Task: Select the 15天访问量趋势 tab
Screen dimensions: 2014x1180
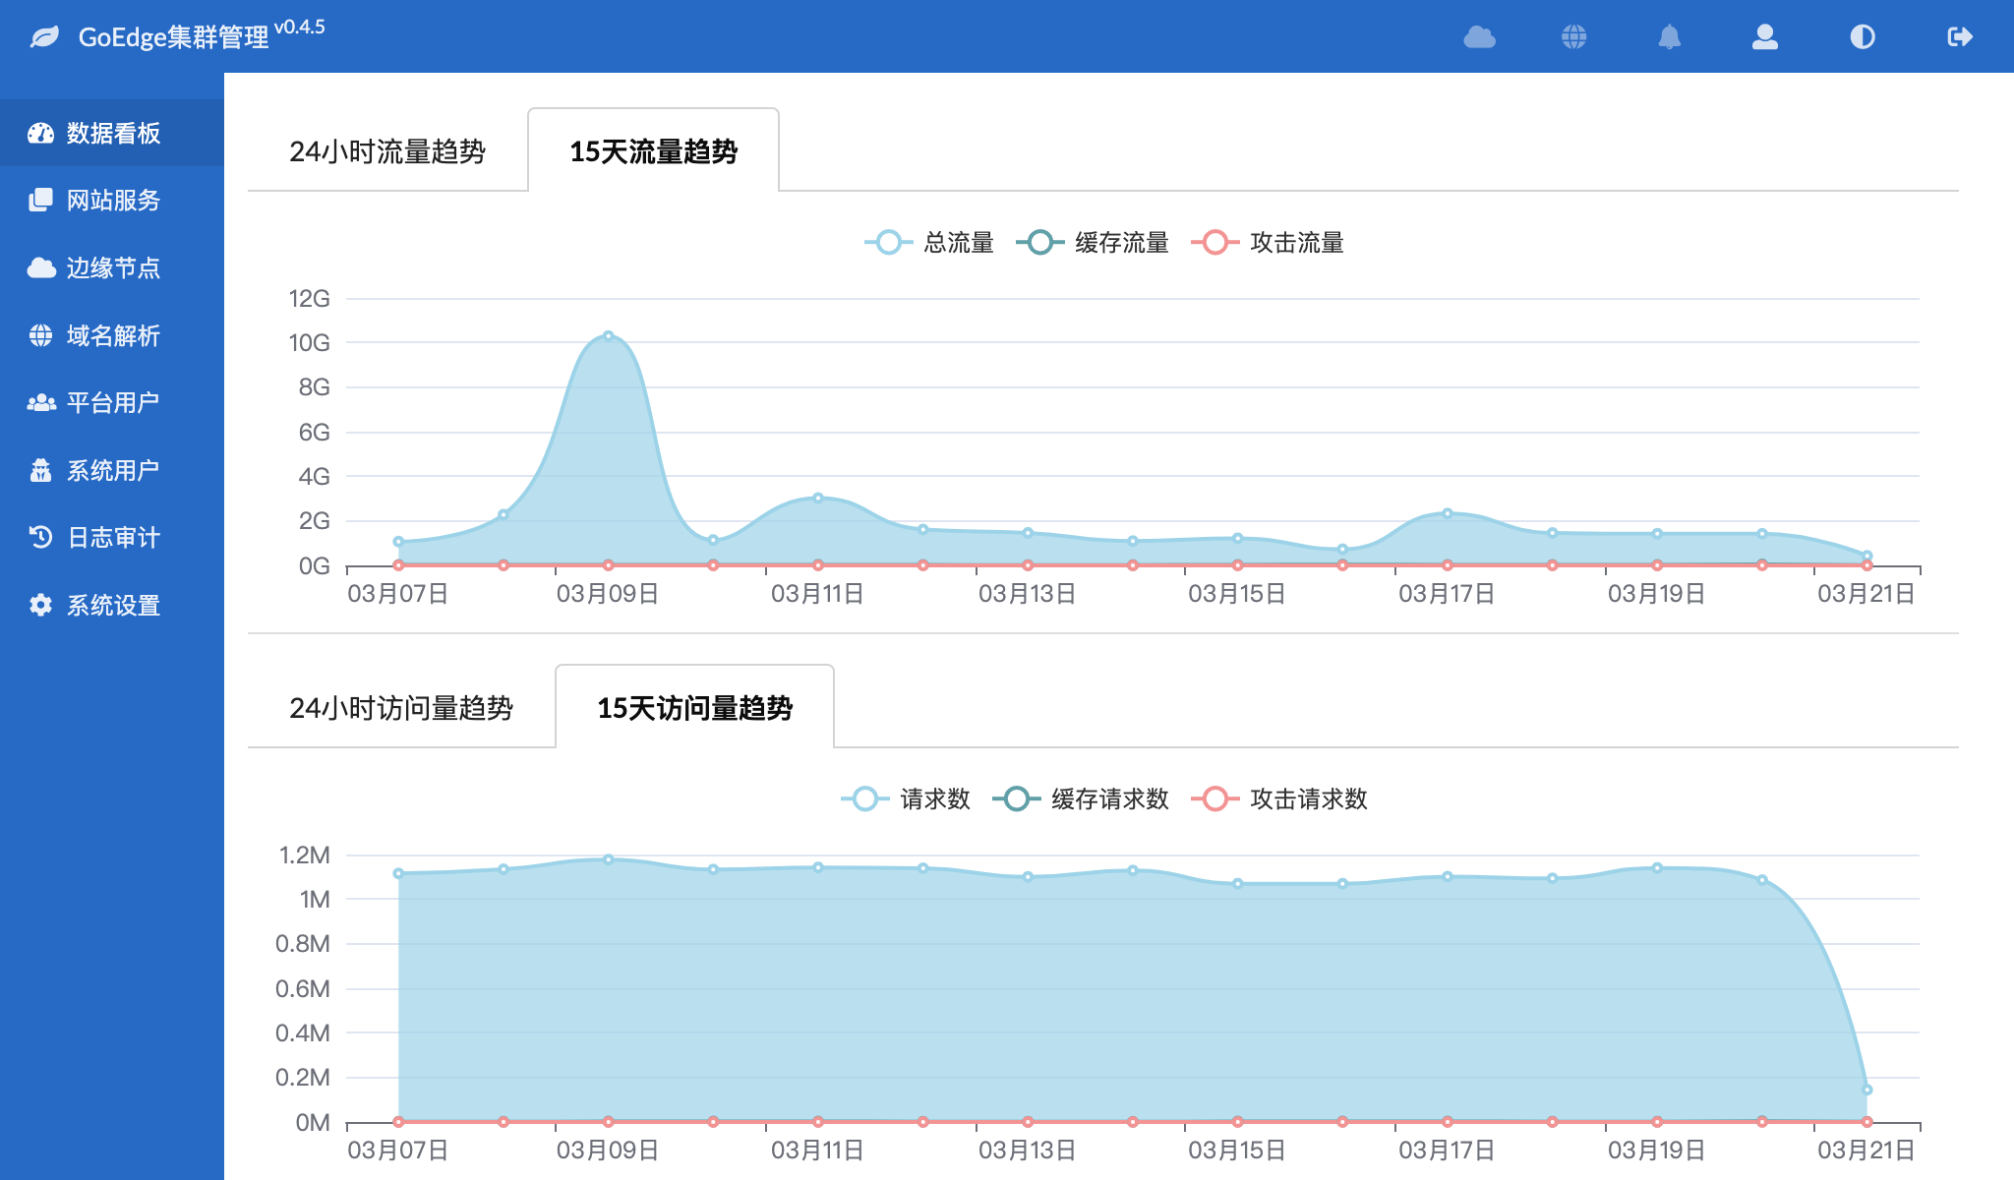Action: pyautogui.click(x=694, y=706)
